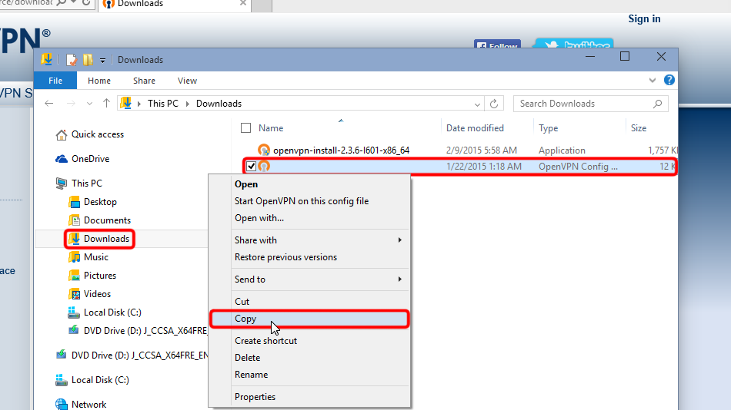The width and height of the screenshot is (731, 410).
Task: Click the Sign in link
Action: (x=644, y=19)
